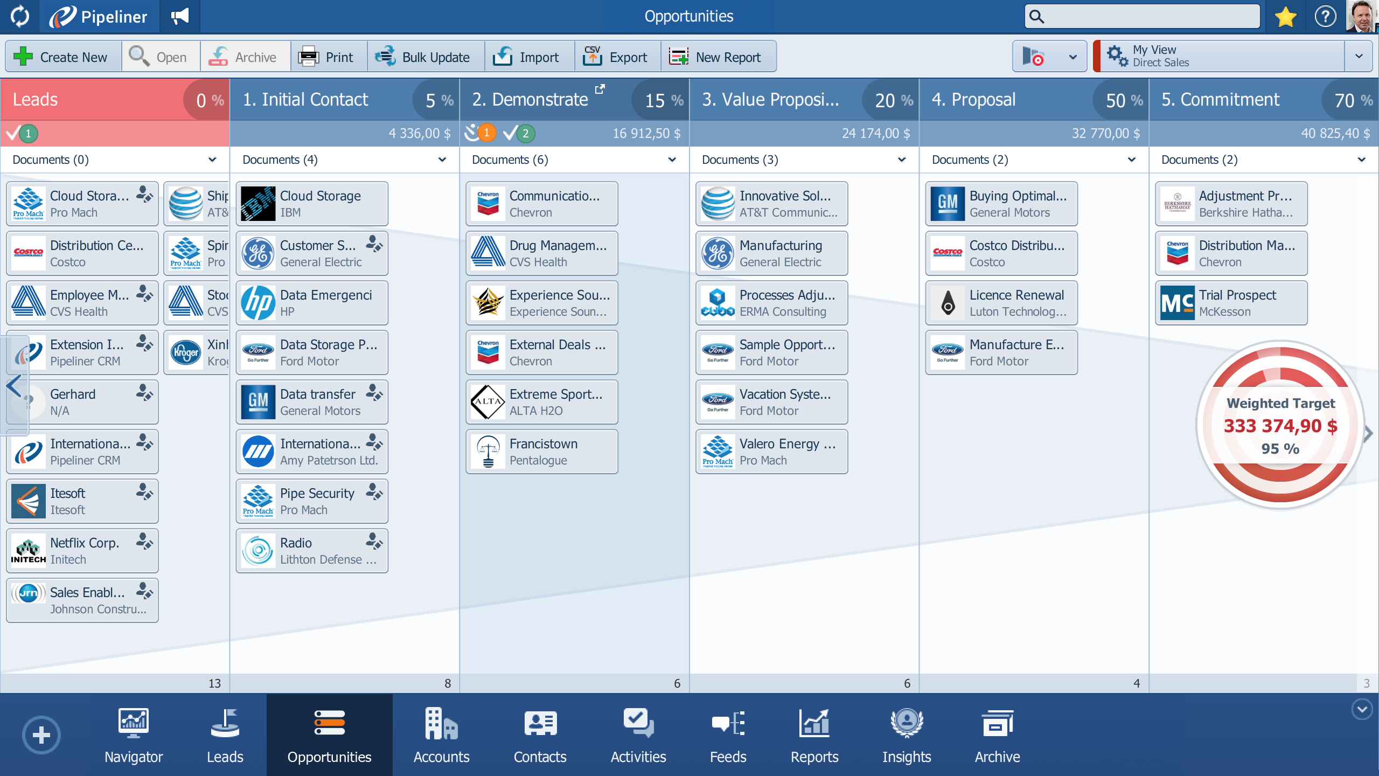Click the Create New button

click(x=62, y=56)
